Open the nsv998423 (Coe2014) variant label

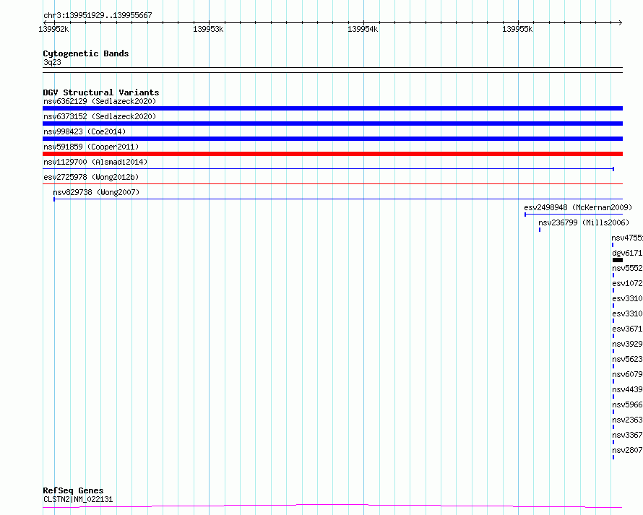[x=85, y=131]
